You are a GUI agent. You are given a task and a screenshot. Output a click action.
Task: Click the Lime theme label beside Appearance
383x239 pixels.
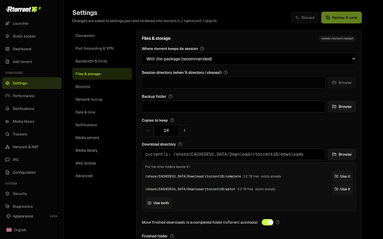click(x=53, y=216)
